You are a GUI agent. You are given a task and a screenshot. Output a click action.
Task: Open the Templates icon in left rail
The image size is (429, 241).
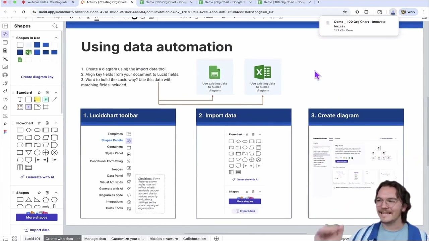coord(5,26)
